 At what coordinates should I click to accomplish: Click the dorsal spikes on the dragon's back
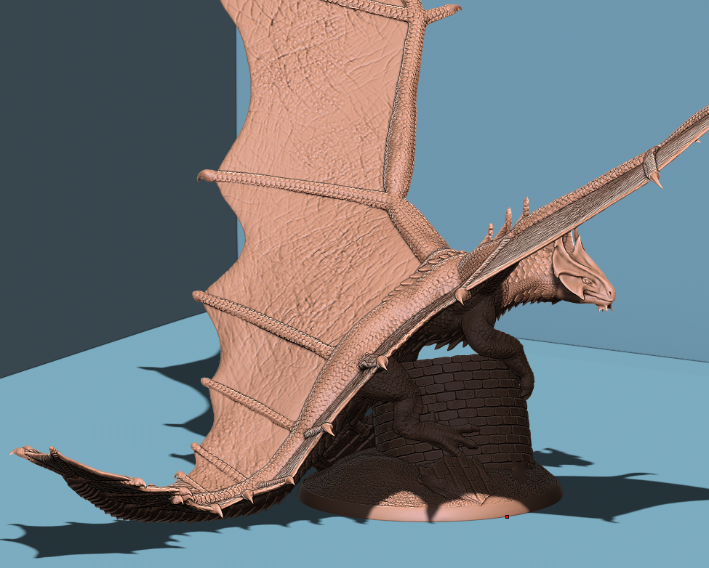click(509, 218)
